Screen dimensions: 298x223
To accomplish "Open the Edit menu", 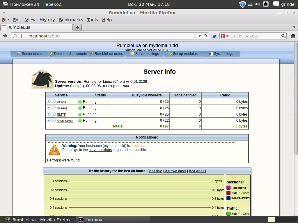I will (17, 20).
